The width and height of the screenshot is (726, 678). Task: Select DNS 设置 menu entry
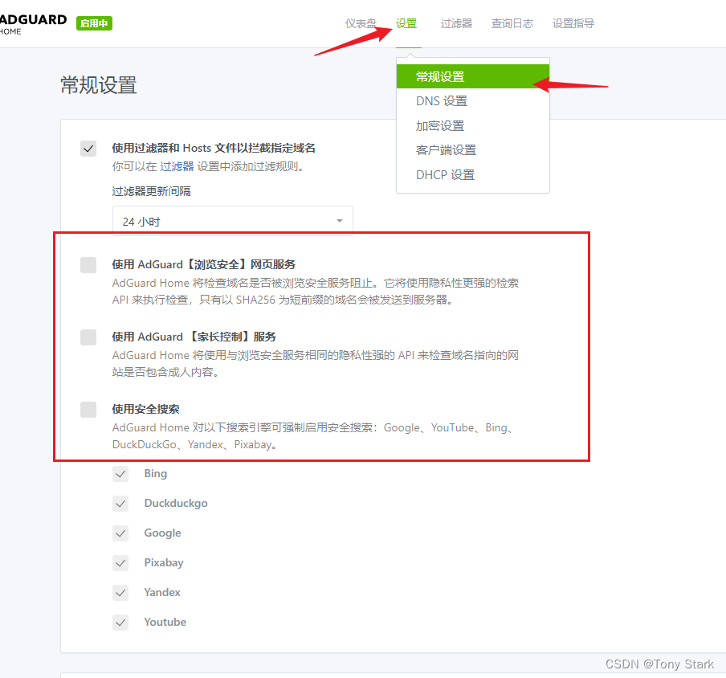[x=473, y=101]
